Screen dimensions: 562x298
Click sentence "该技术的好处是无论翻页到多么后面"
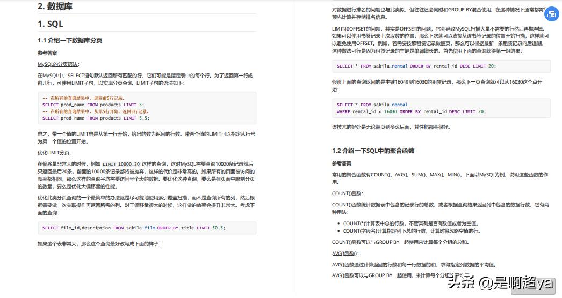391,127
